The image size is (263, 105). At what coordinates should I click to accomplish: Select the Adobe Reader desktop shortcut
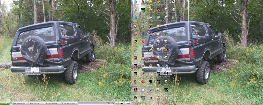pyautogui.click(x=135, y=26)
